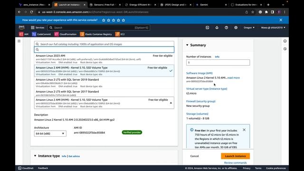Open the tab list dropdown in browser
The image size is (304, 171).
coord(283,5)
